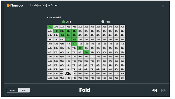This screenshot has width=175, height=99.
Task: Select the 22 pair cell
Action: pyautogui.click(x=122, y=78)
